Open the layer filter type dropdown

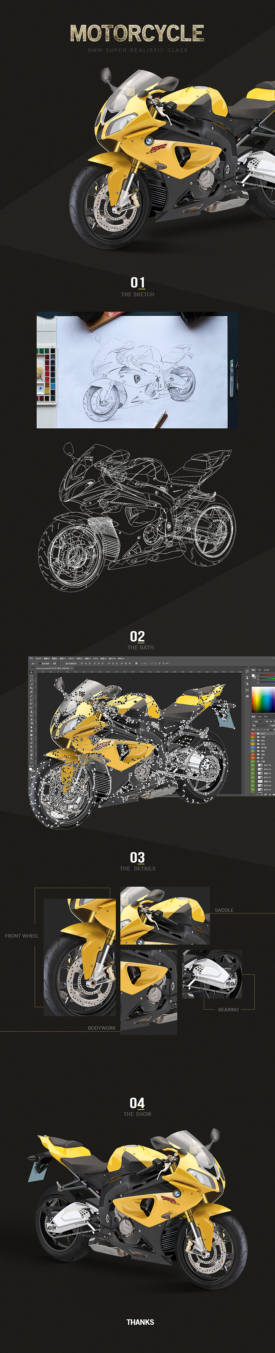click(x=258, y=722)
